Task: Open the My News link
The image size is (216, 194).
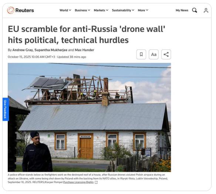Action: [182, 10]
